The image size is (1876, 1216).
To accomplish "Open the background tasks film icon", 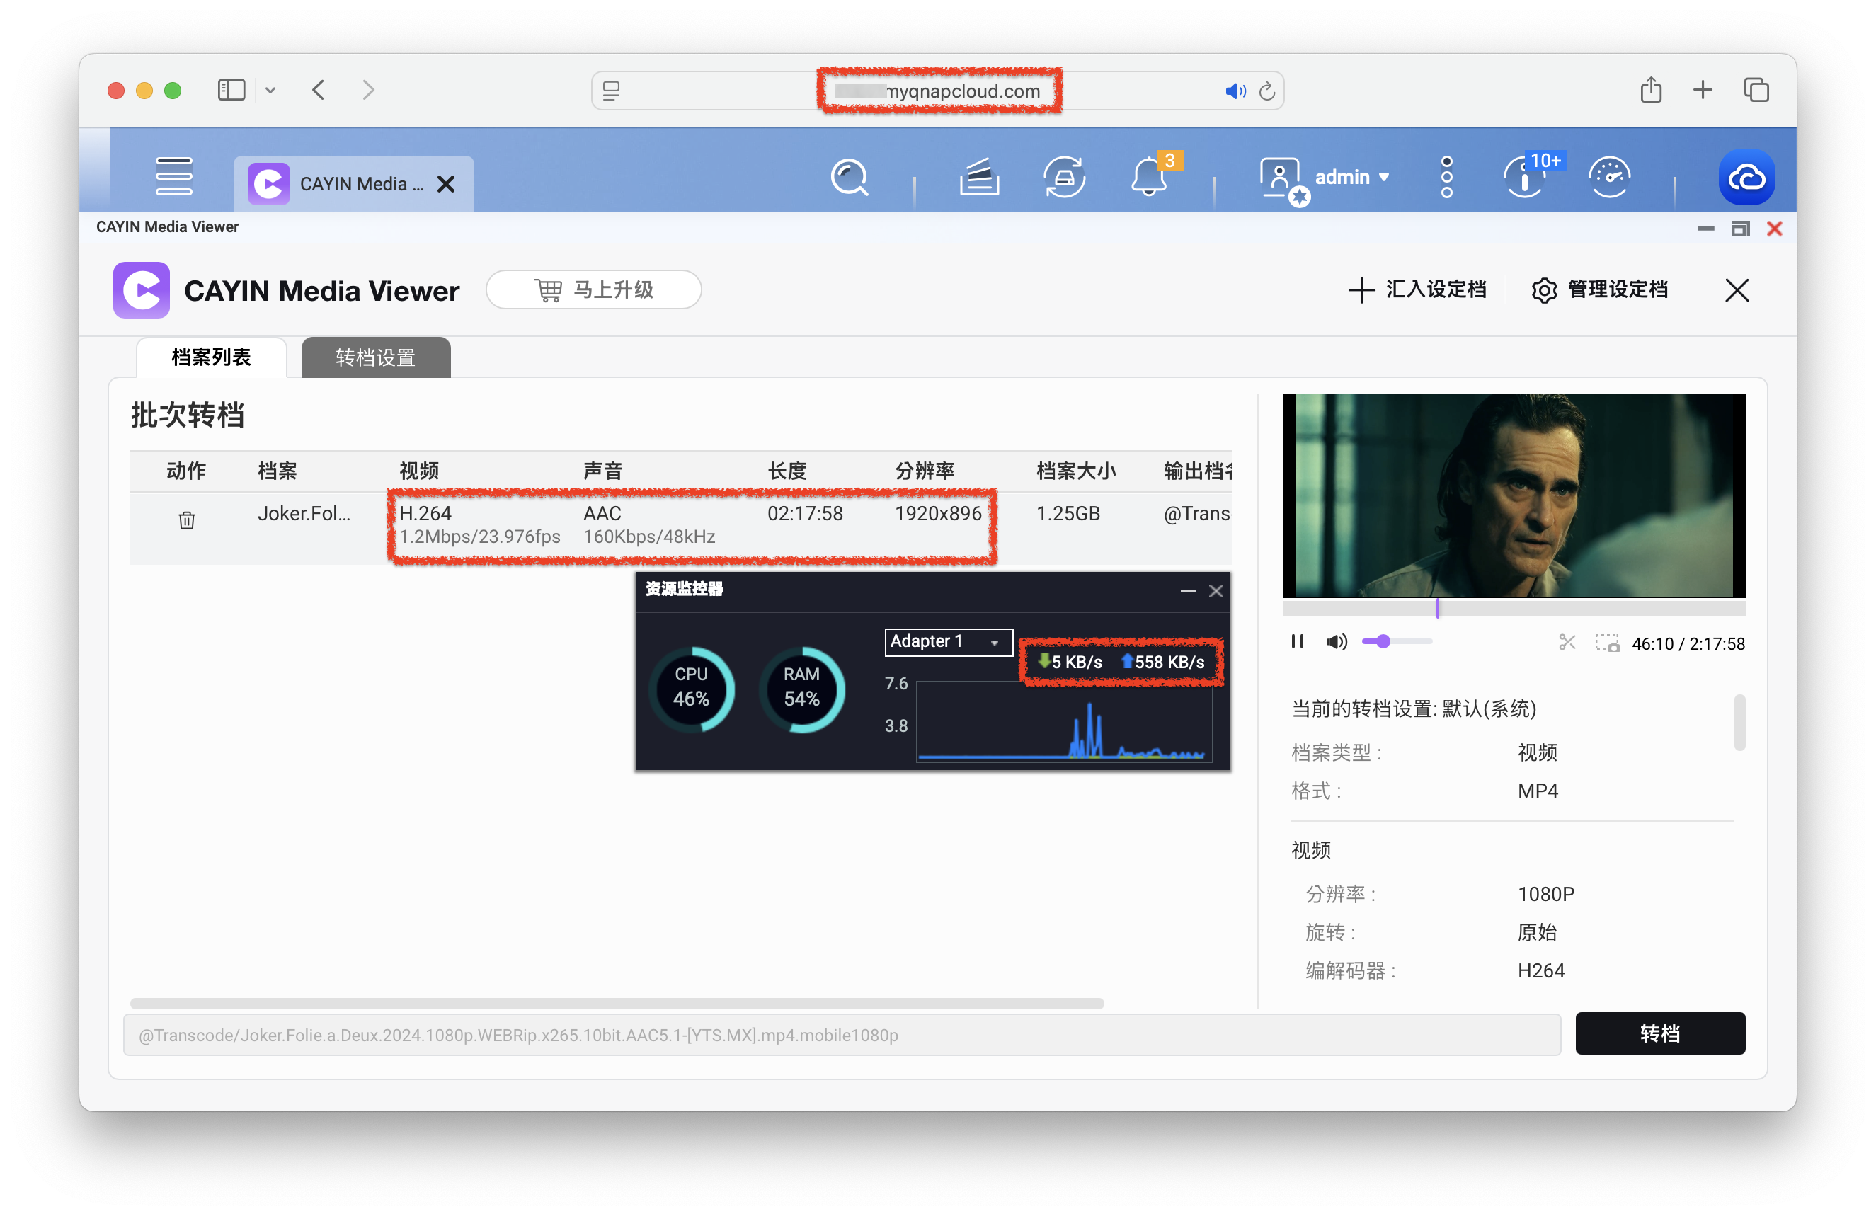I will coord(979,178).
